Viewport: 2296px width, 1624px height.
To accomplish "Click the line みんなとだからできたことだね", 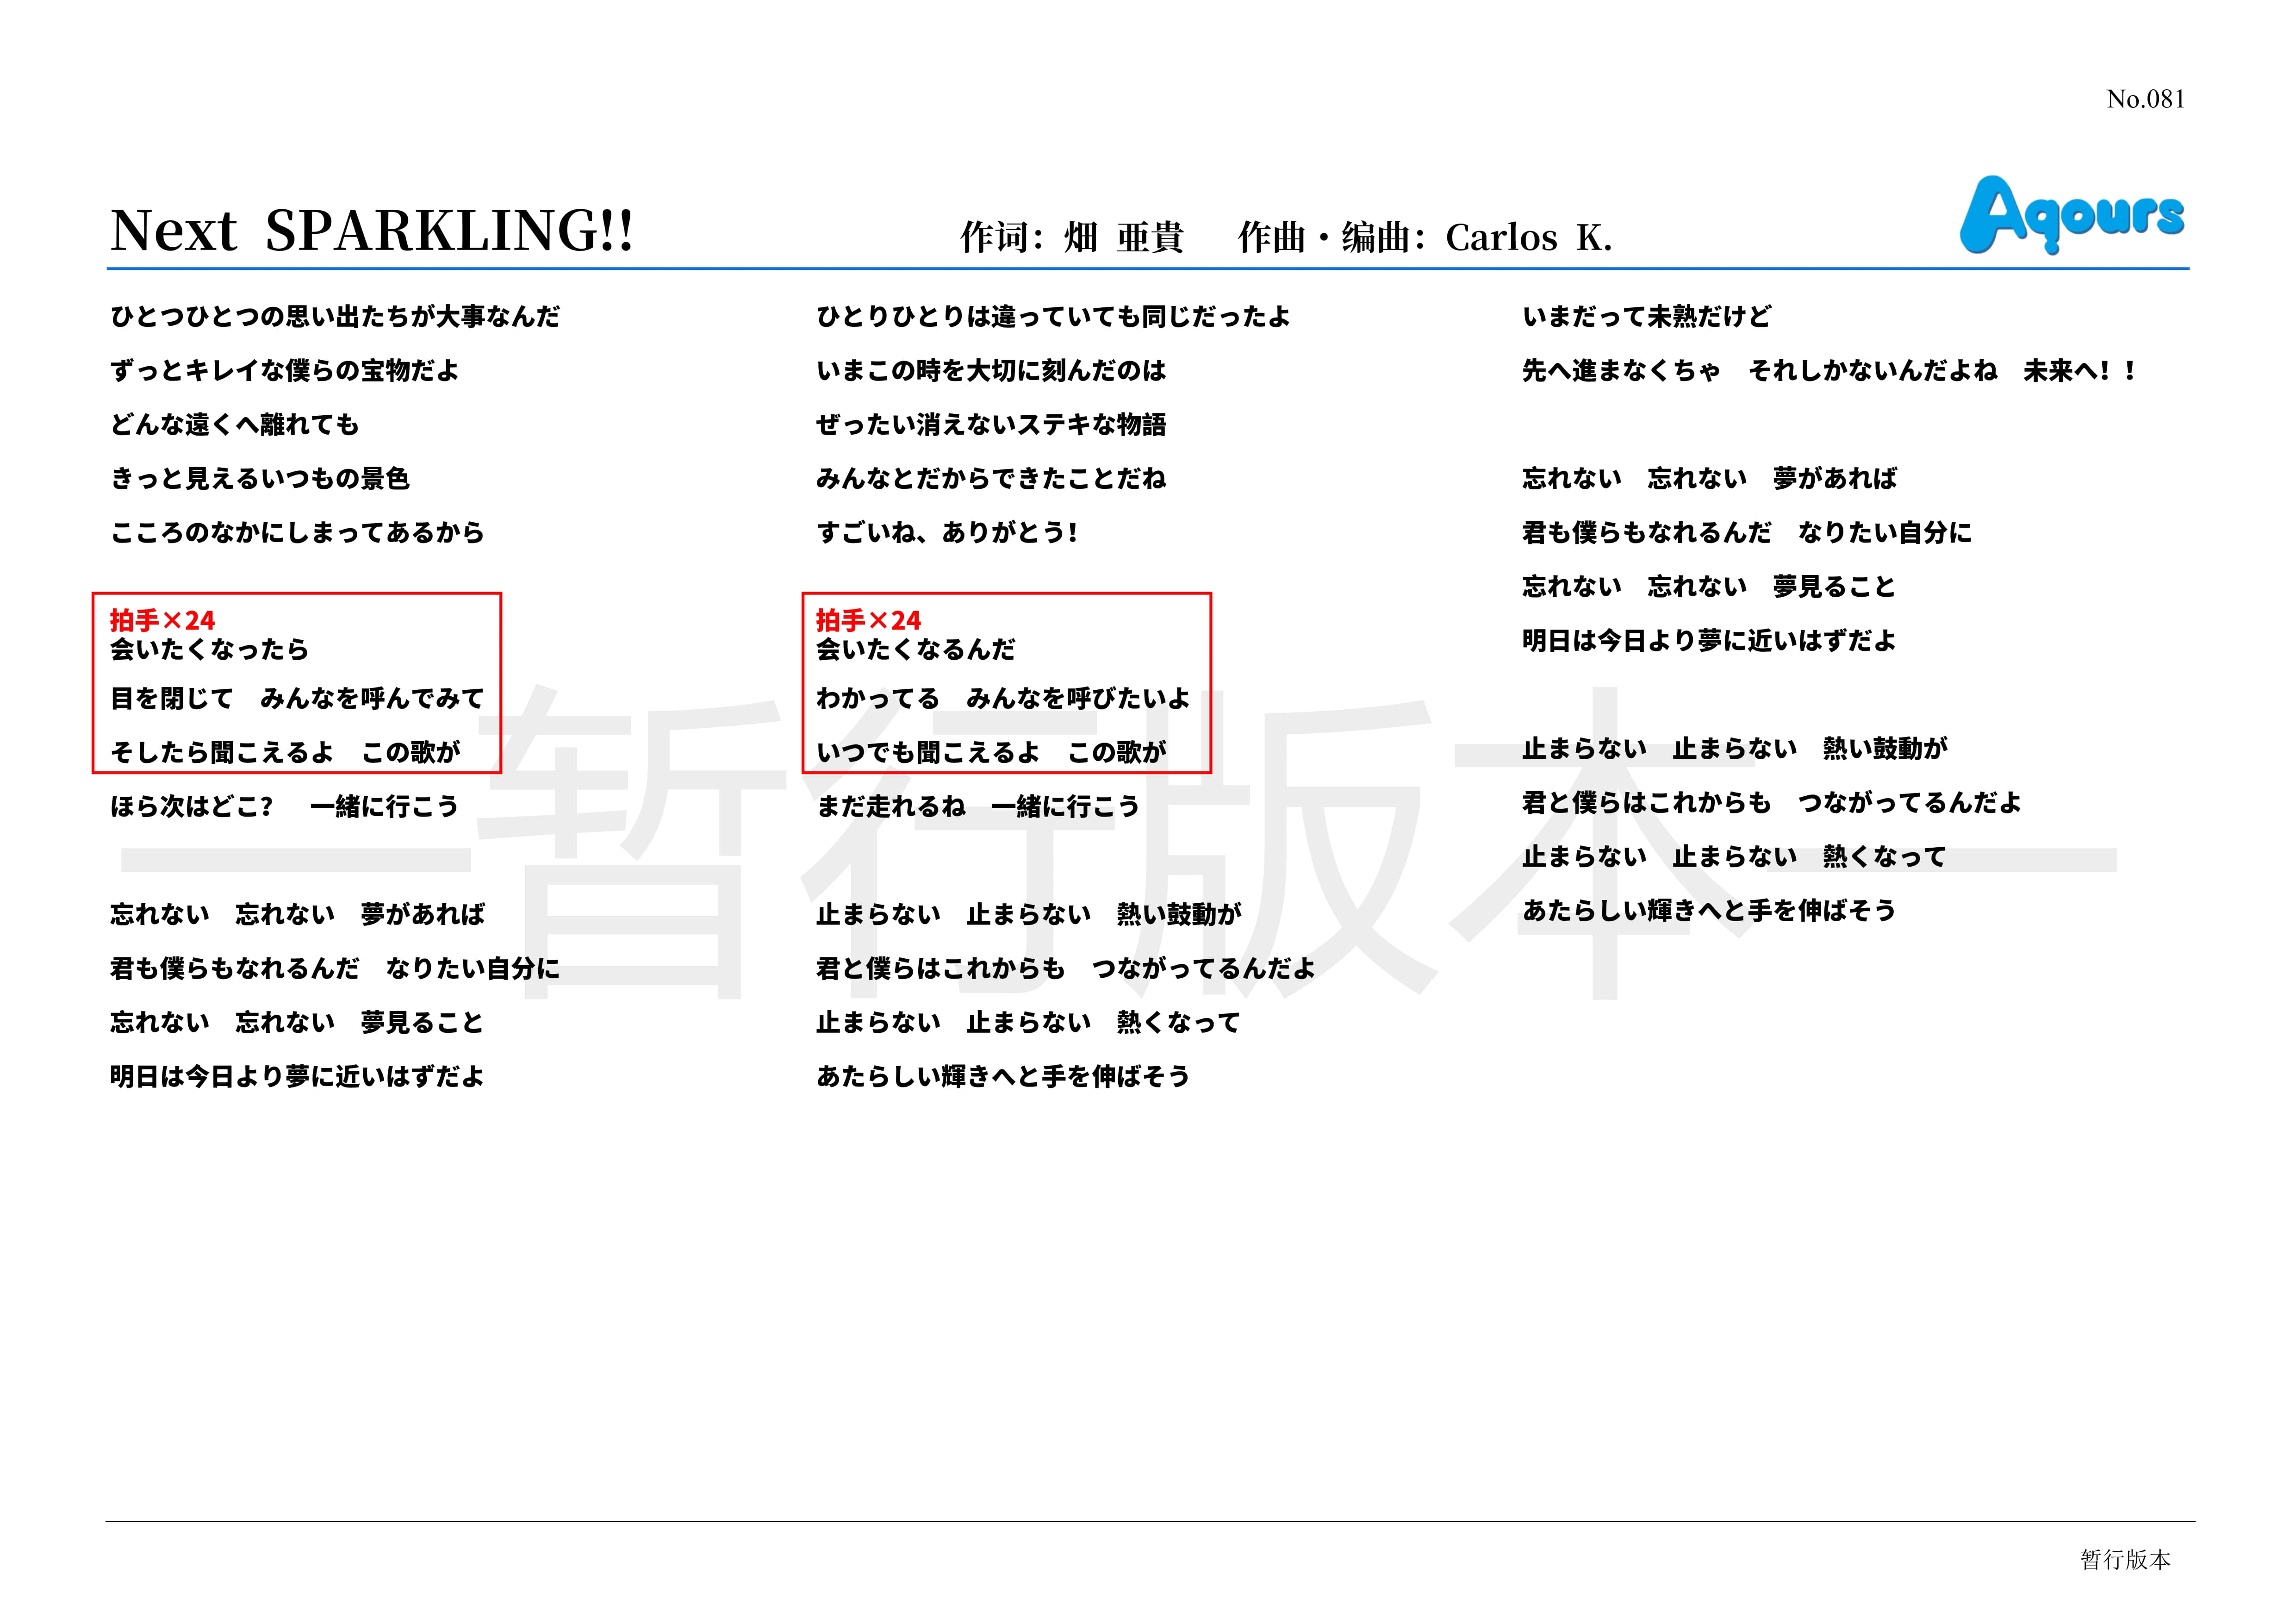I will 991,479.
